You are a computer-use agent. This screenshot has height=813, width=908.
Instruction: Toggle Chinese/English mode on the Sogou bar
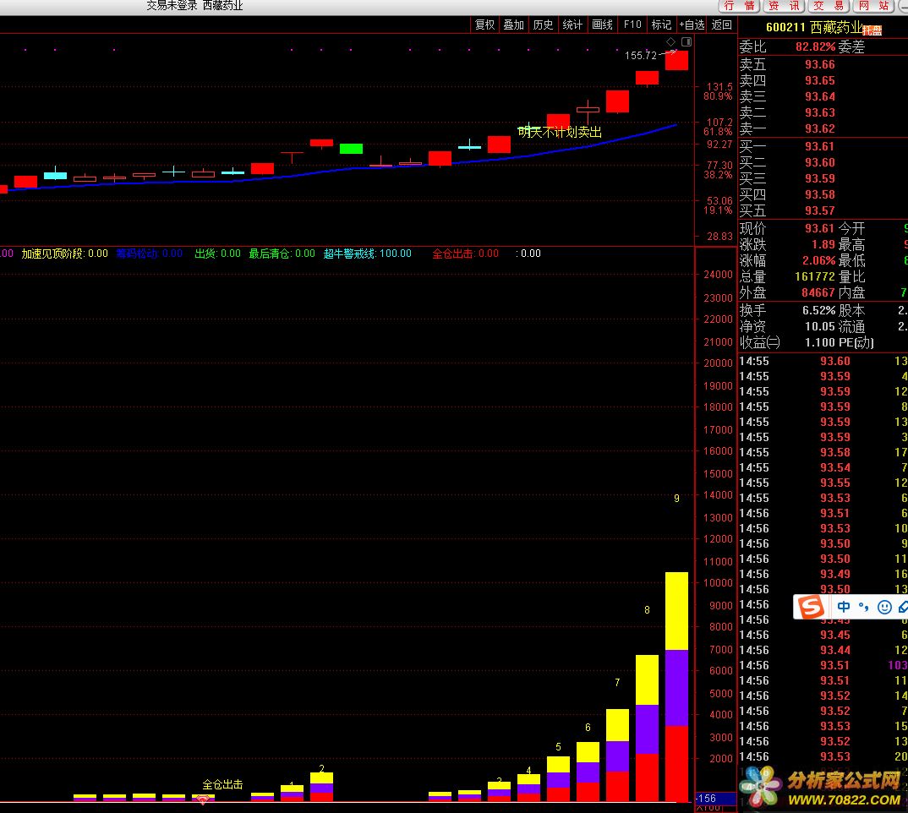coord(844,606)
